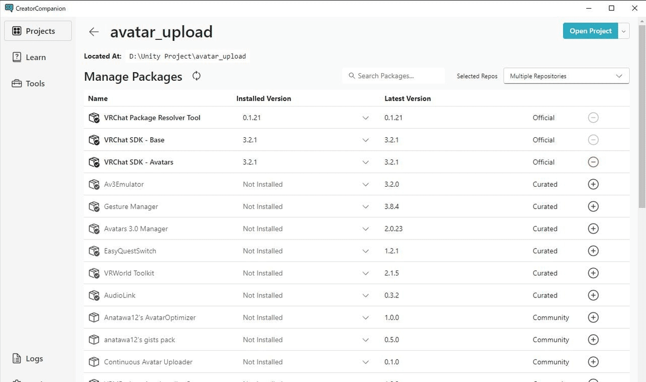
Task: Open version dropdown for Continuous Avatar Uploader
Action: [x=366, y=362]
